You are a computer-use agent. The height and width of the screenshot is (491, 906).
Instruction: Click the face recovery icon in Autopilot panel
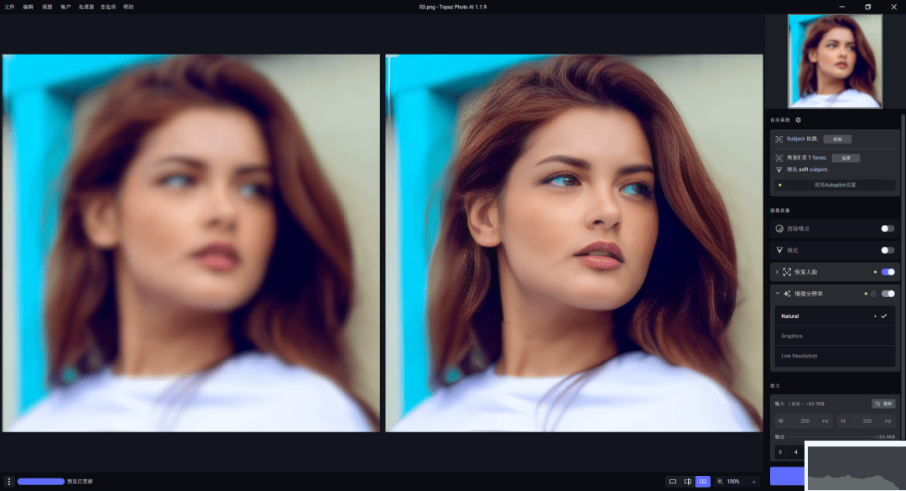[x=778, y=158]
